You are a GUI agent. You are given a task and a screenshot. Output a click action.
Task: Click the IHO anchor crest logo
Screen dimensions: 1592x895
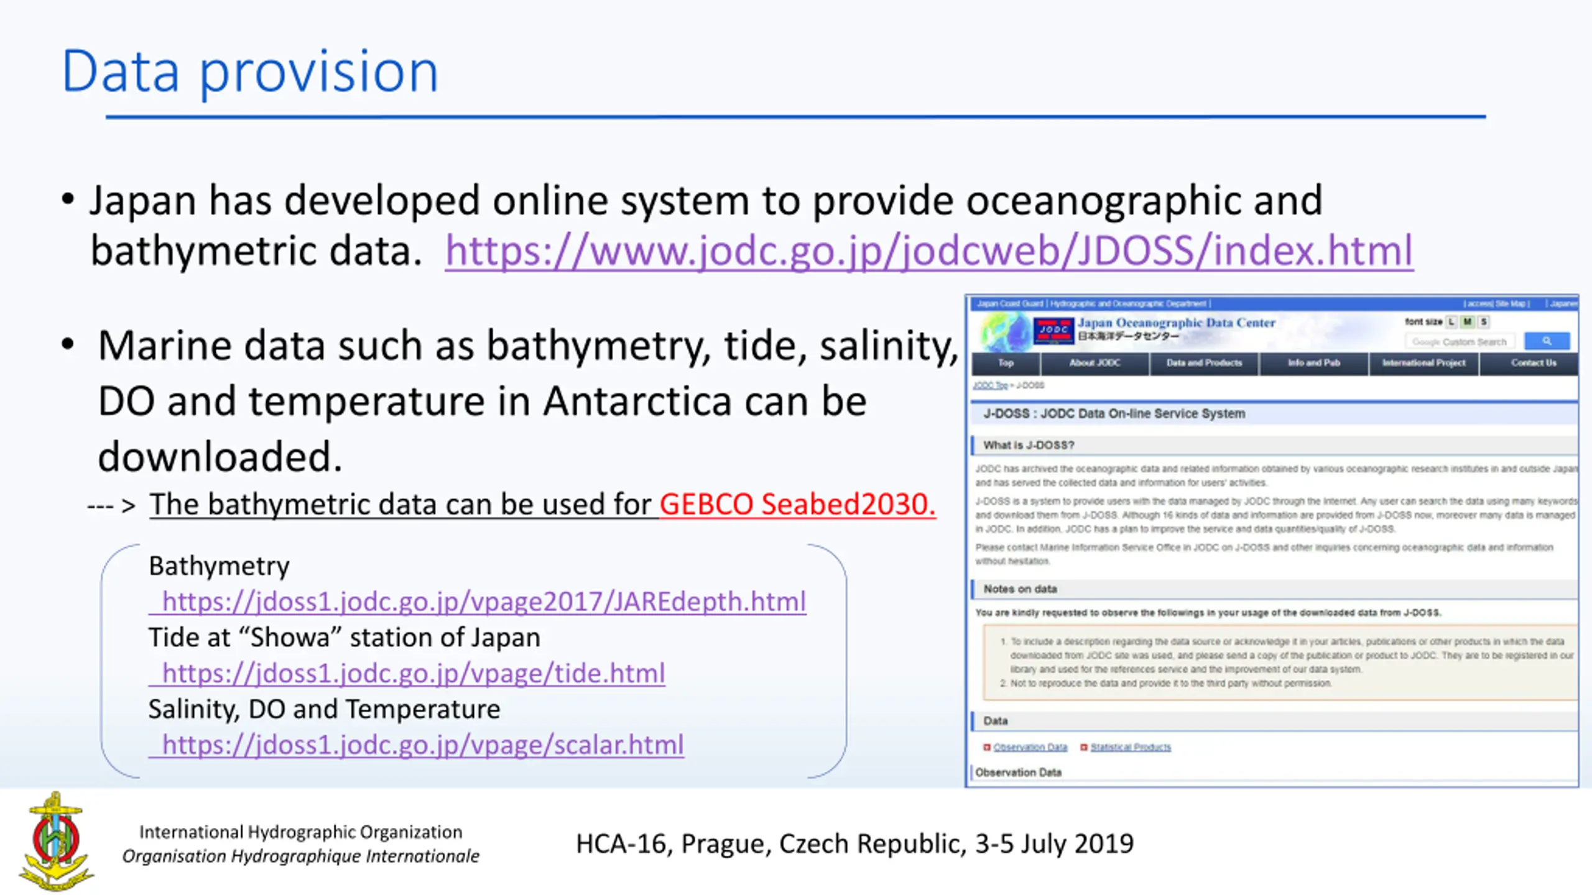coord(56,840)
